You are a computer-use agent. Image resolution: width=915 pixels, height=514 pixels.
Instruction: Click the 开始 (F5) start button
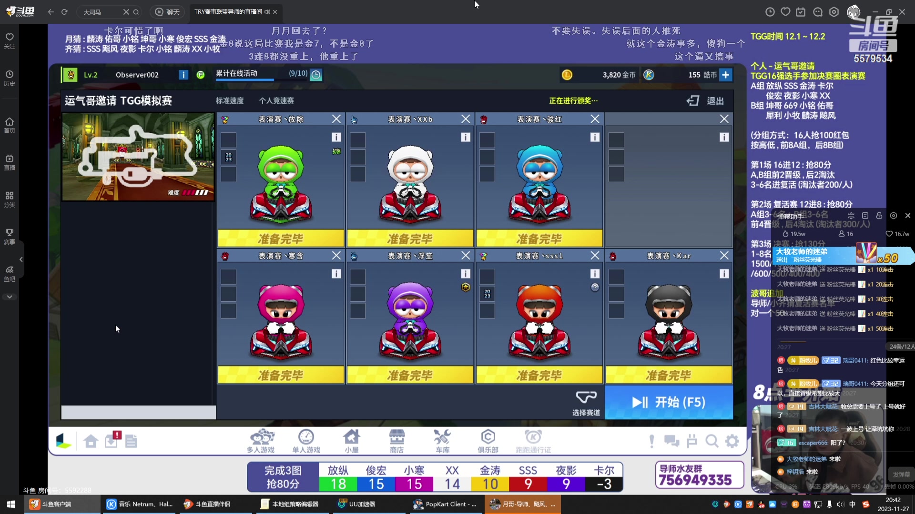(669, 402)
